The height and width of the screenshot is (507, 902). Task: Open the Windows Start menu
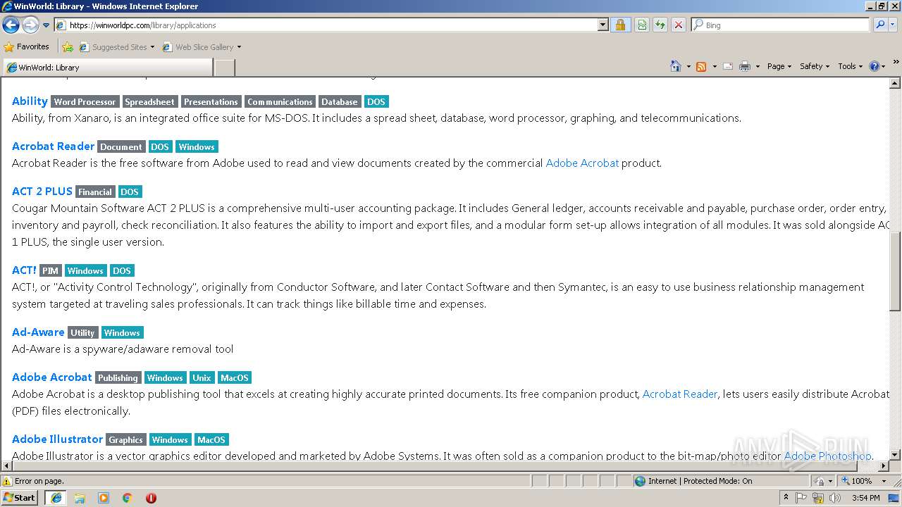(x=20, y=498)
